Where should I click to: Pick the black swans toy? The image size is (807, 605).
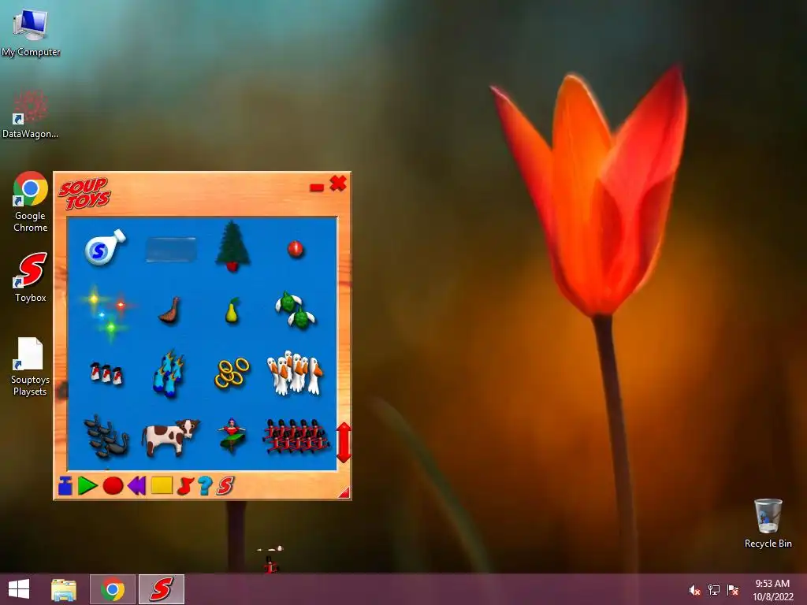coord(106,436)
